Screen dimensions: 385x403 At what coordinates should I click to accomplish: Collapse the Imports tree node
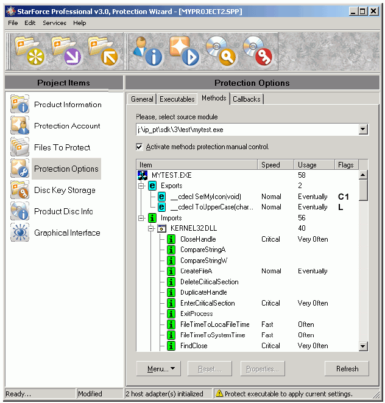[141, 218]
